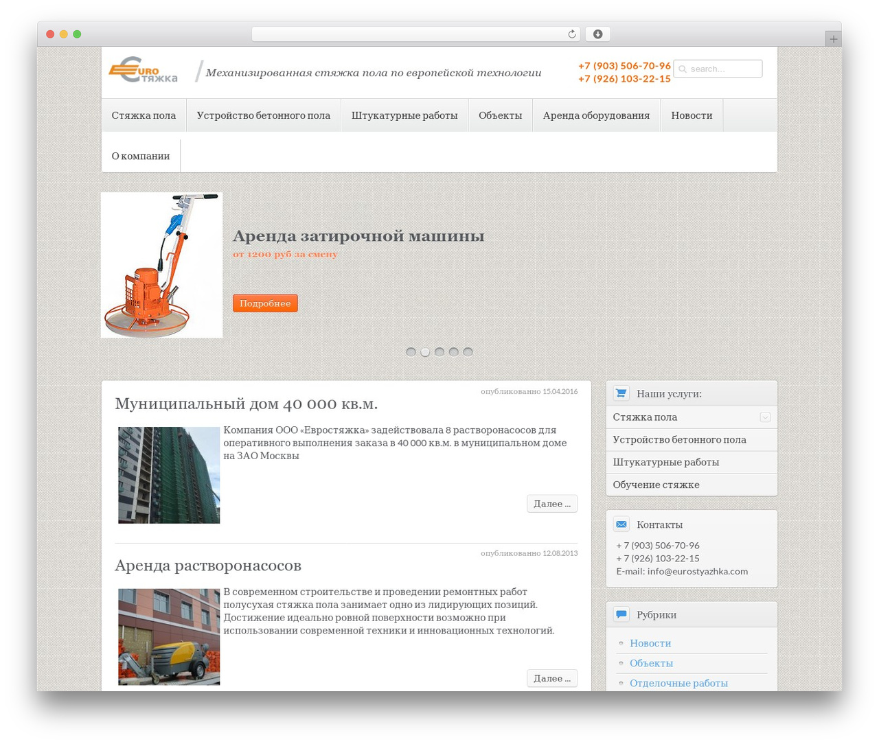879x744 pixels.
Task: Open Устройство бетонного пола in sidebar services
Action: (x=692, y=440)
